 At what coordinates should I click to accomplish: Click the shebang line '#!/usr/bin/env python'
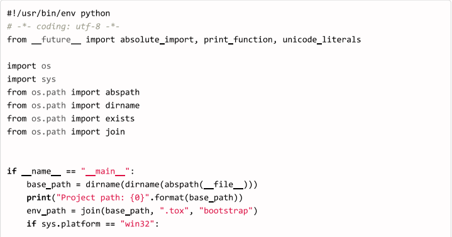[58, 14]
